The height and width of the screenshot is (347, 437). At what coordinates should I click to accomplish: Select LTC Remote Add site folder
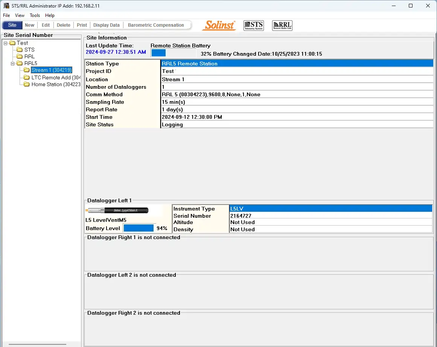(x=56, y=77)
